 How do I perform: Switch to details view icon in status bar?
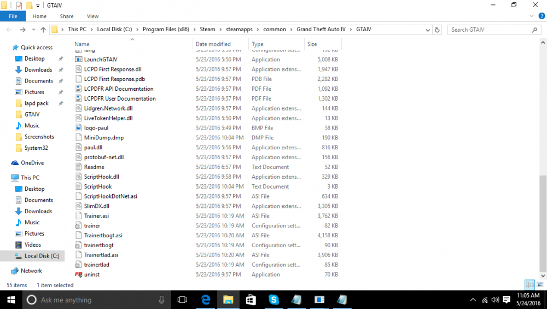530,285
